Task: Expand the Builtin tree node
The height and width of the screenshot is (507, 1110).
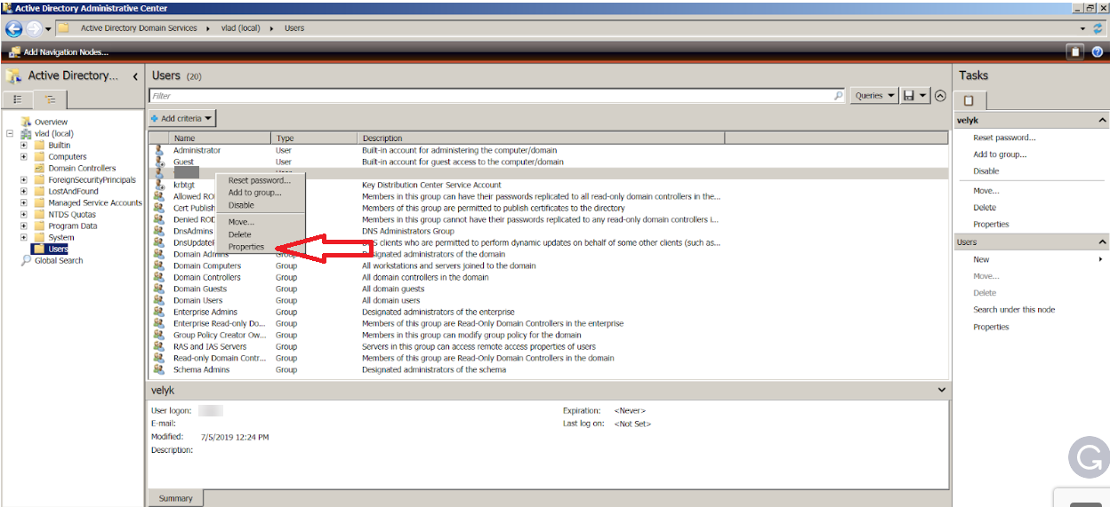Action: point(25,145)
